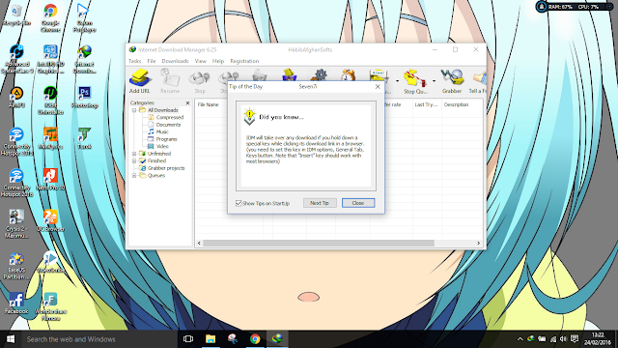This screenshot has height=348, width=618.
Task: Click the MiniLyrics desktop icon
Action: tap(50, 138)
